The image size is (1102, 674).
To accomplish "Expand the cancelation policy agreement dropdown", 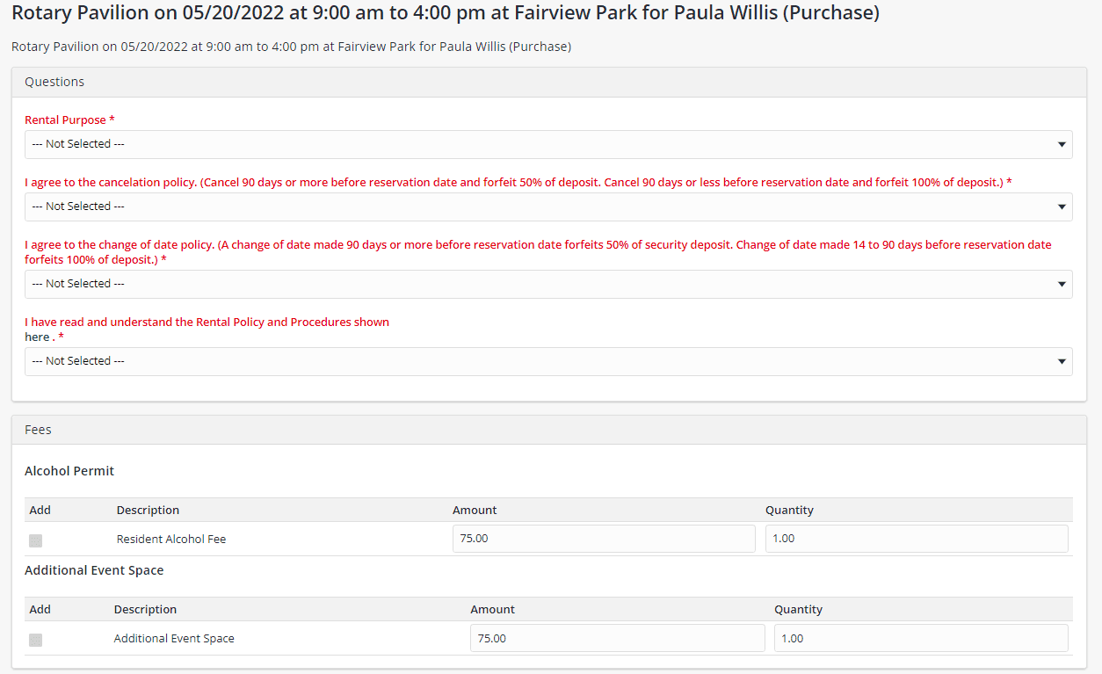I will 547,207.
